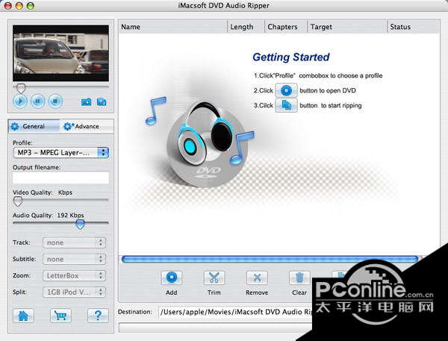Zoom the window with the green button
The width and height of the screenshot is (448, 341).
click(31, 6)
